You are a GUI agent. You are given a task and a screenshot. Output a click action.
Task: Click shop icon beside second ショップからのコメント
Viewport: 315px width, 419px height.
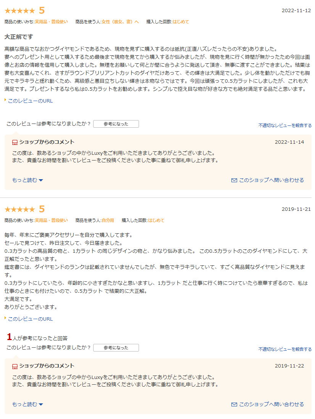[x=15, y=366]
